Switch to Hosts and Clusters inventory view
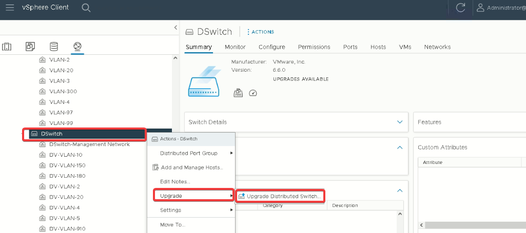 (x=7, y=47)
